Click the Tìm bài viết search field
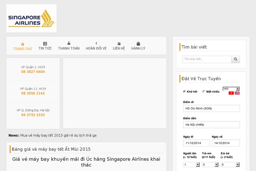The width and height of the screenshot is (256, 171). (207, 59)
